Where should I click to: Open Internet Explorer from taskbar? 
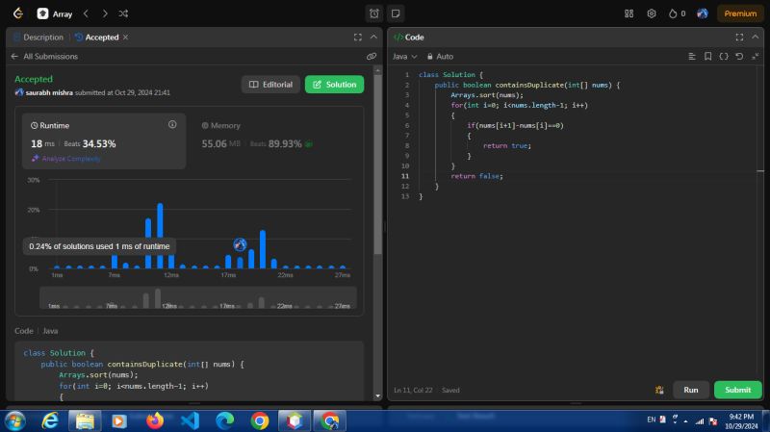click(50, 420)
